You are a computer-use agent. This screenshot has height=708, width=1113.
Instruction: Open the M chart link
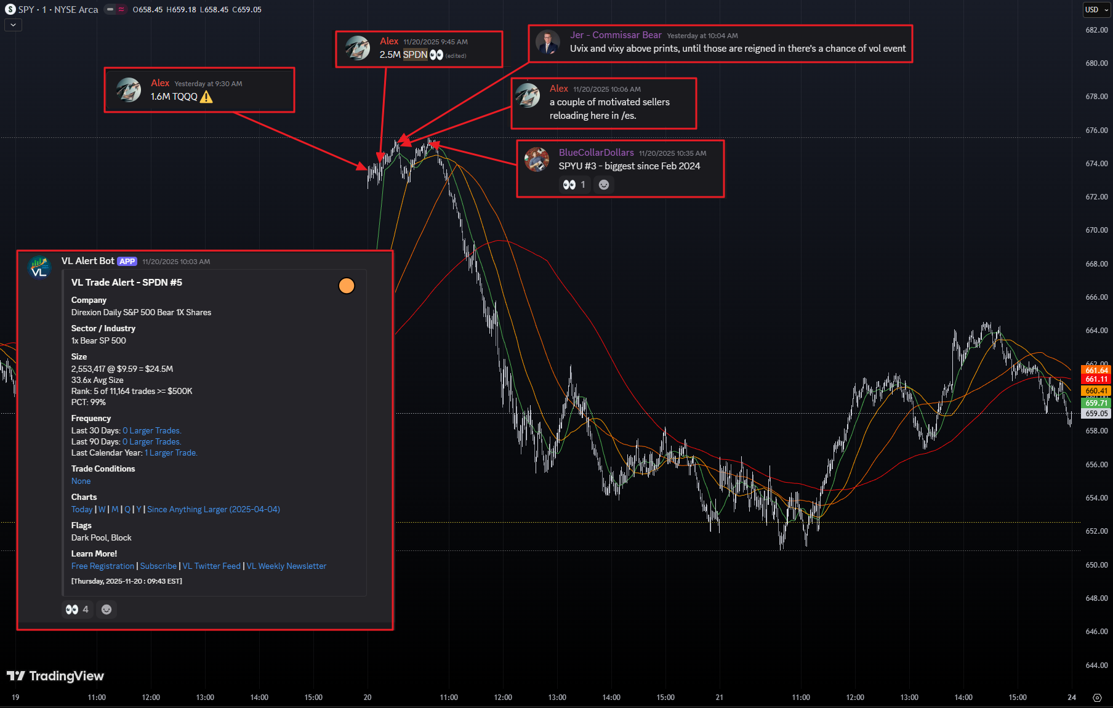point(115,509)
